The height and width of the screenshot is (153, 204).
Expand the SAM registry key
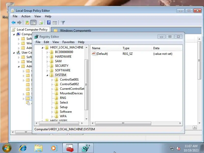pos(47,61)
